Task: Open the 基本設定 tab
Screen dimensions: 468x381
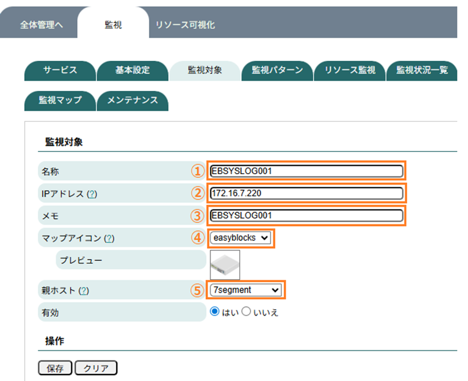Action: [133, 70]
